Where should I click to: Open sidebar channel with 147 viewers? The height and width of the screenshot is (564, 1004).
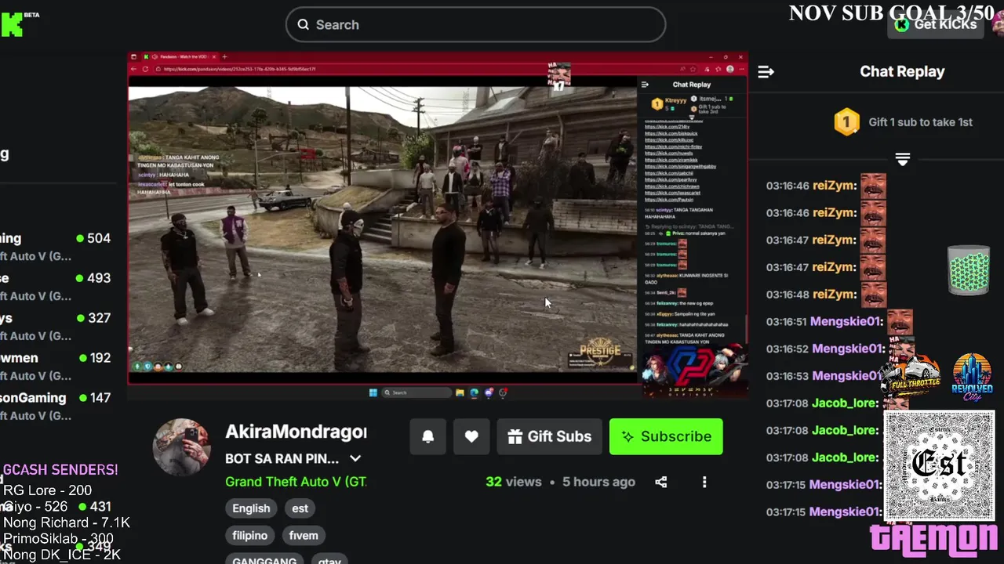56,407
